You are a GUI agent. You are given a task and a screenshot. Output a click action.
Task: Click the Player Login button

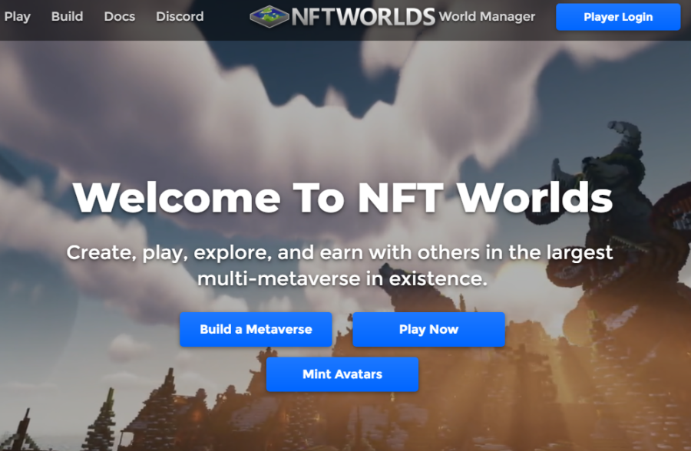pyautogui.click(x=618, y=17)
